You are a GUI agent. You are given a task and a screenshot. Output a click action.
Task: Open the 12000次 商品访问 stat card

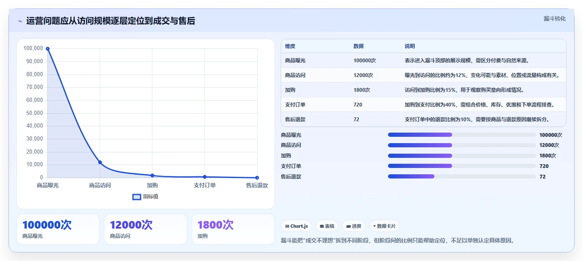pos(146,229)
